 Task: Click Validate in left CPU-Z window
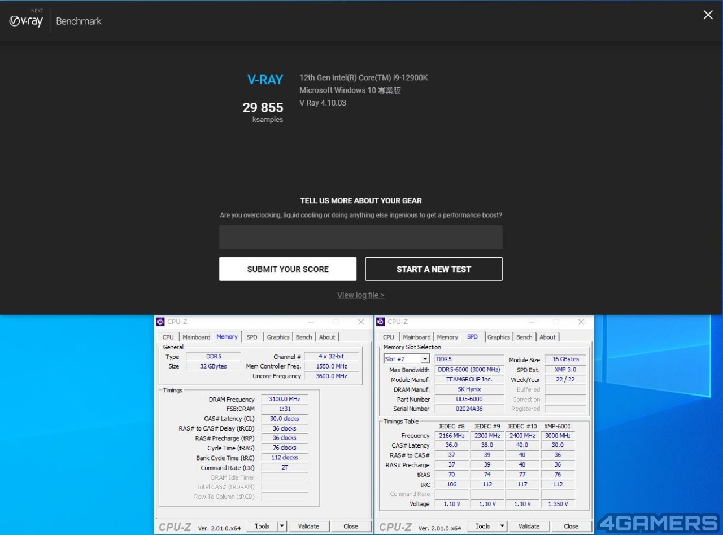click(308, 526)
